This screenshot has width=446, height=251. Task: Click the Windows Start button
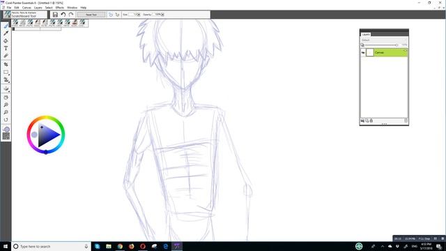[x=6, y=246]
